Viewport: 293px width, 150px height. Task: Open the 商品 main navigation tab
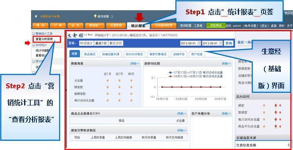tap(40, 26)
